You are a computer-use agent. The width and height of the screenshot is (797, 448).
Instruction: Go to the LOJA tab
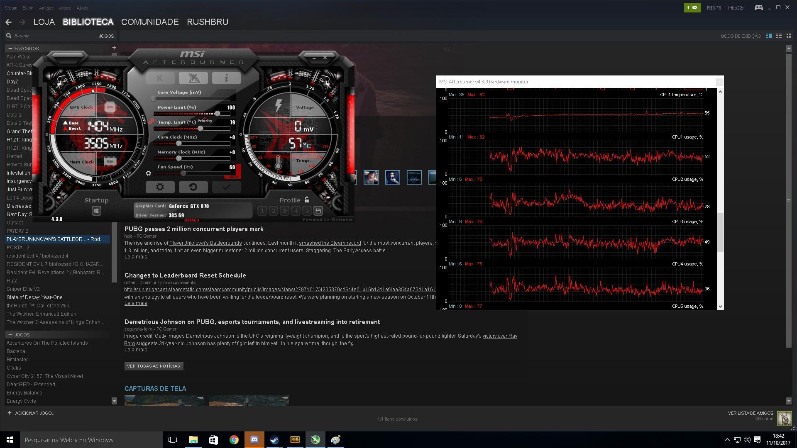(x=44, y=22)
